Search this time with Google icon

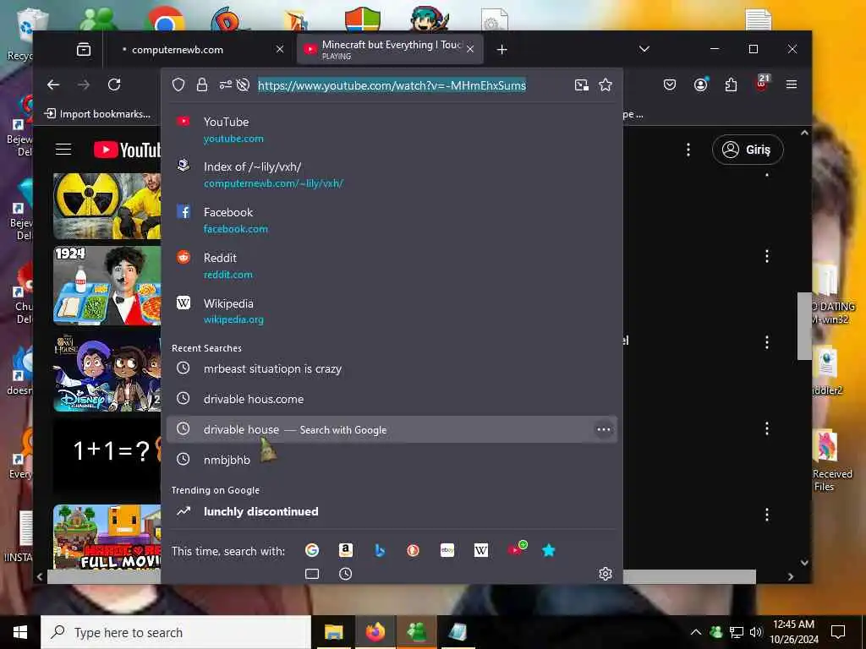312,550
